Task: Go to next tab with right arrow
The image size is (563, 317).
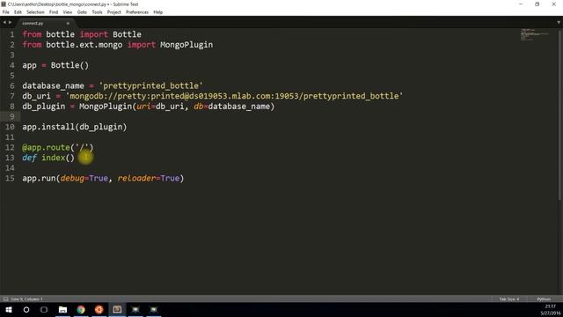Action: coord(10,23)
